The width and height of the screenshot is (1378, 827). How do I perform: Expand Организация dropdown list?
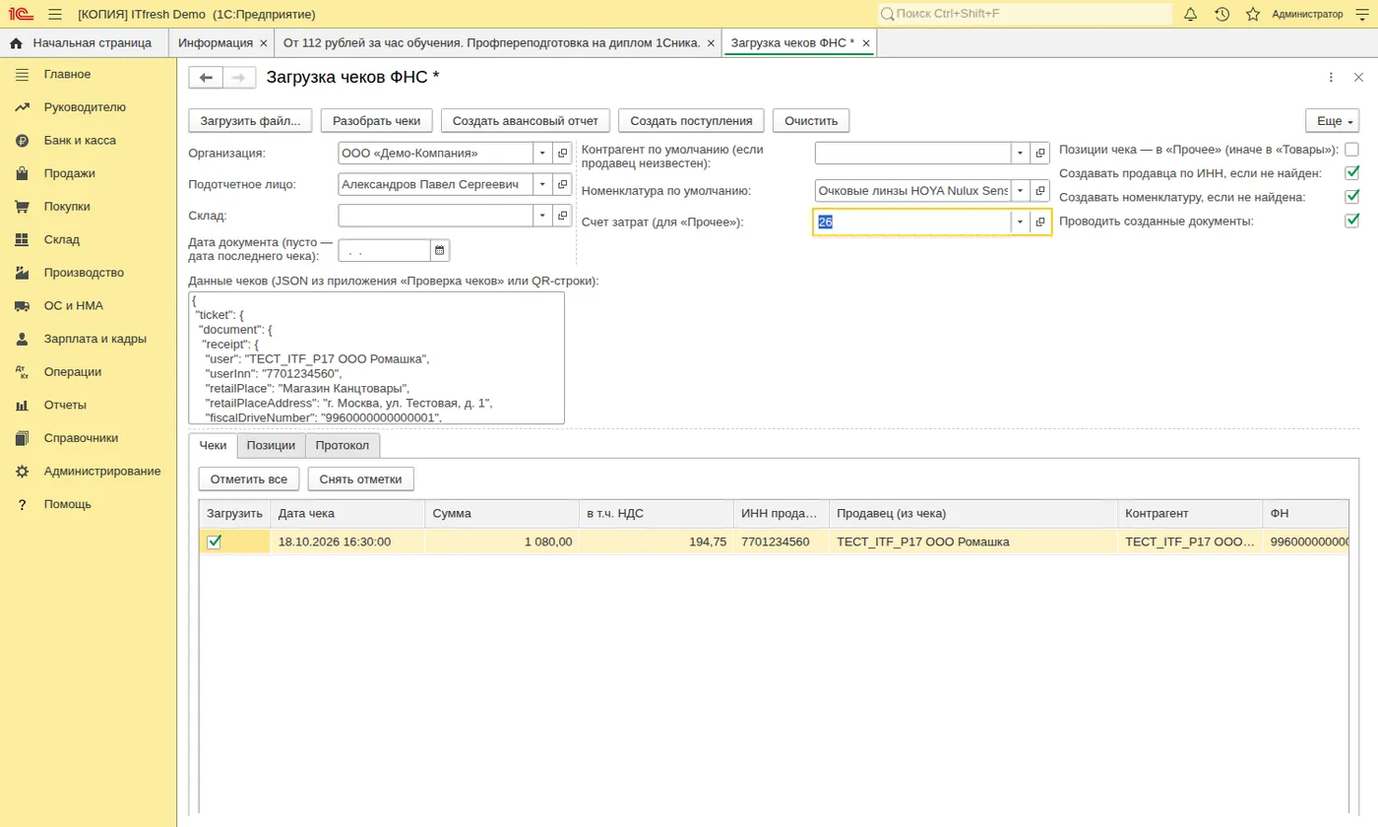point(543,154)
